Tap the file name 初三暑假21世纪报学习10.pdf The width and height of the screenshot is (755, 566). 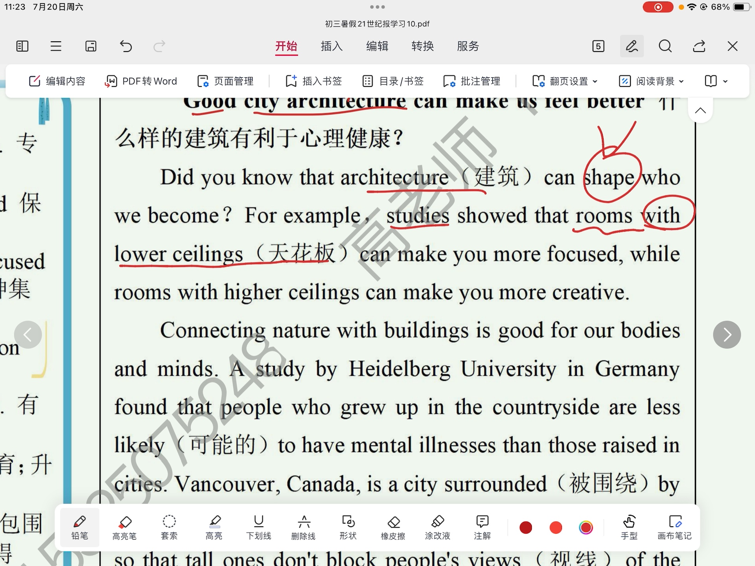tap(377, 24)
